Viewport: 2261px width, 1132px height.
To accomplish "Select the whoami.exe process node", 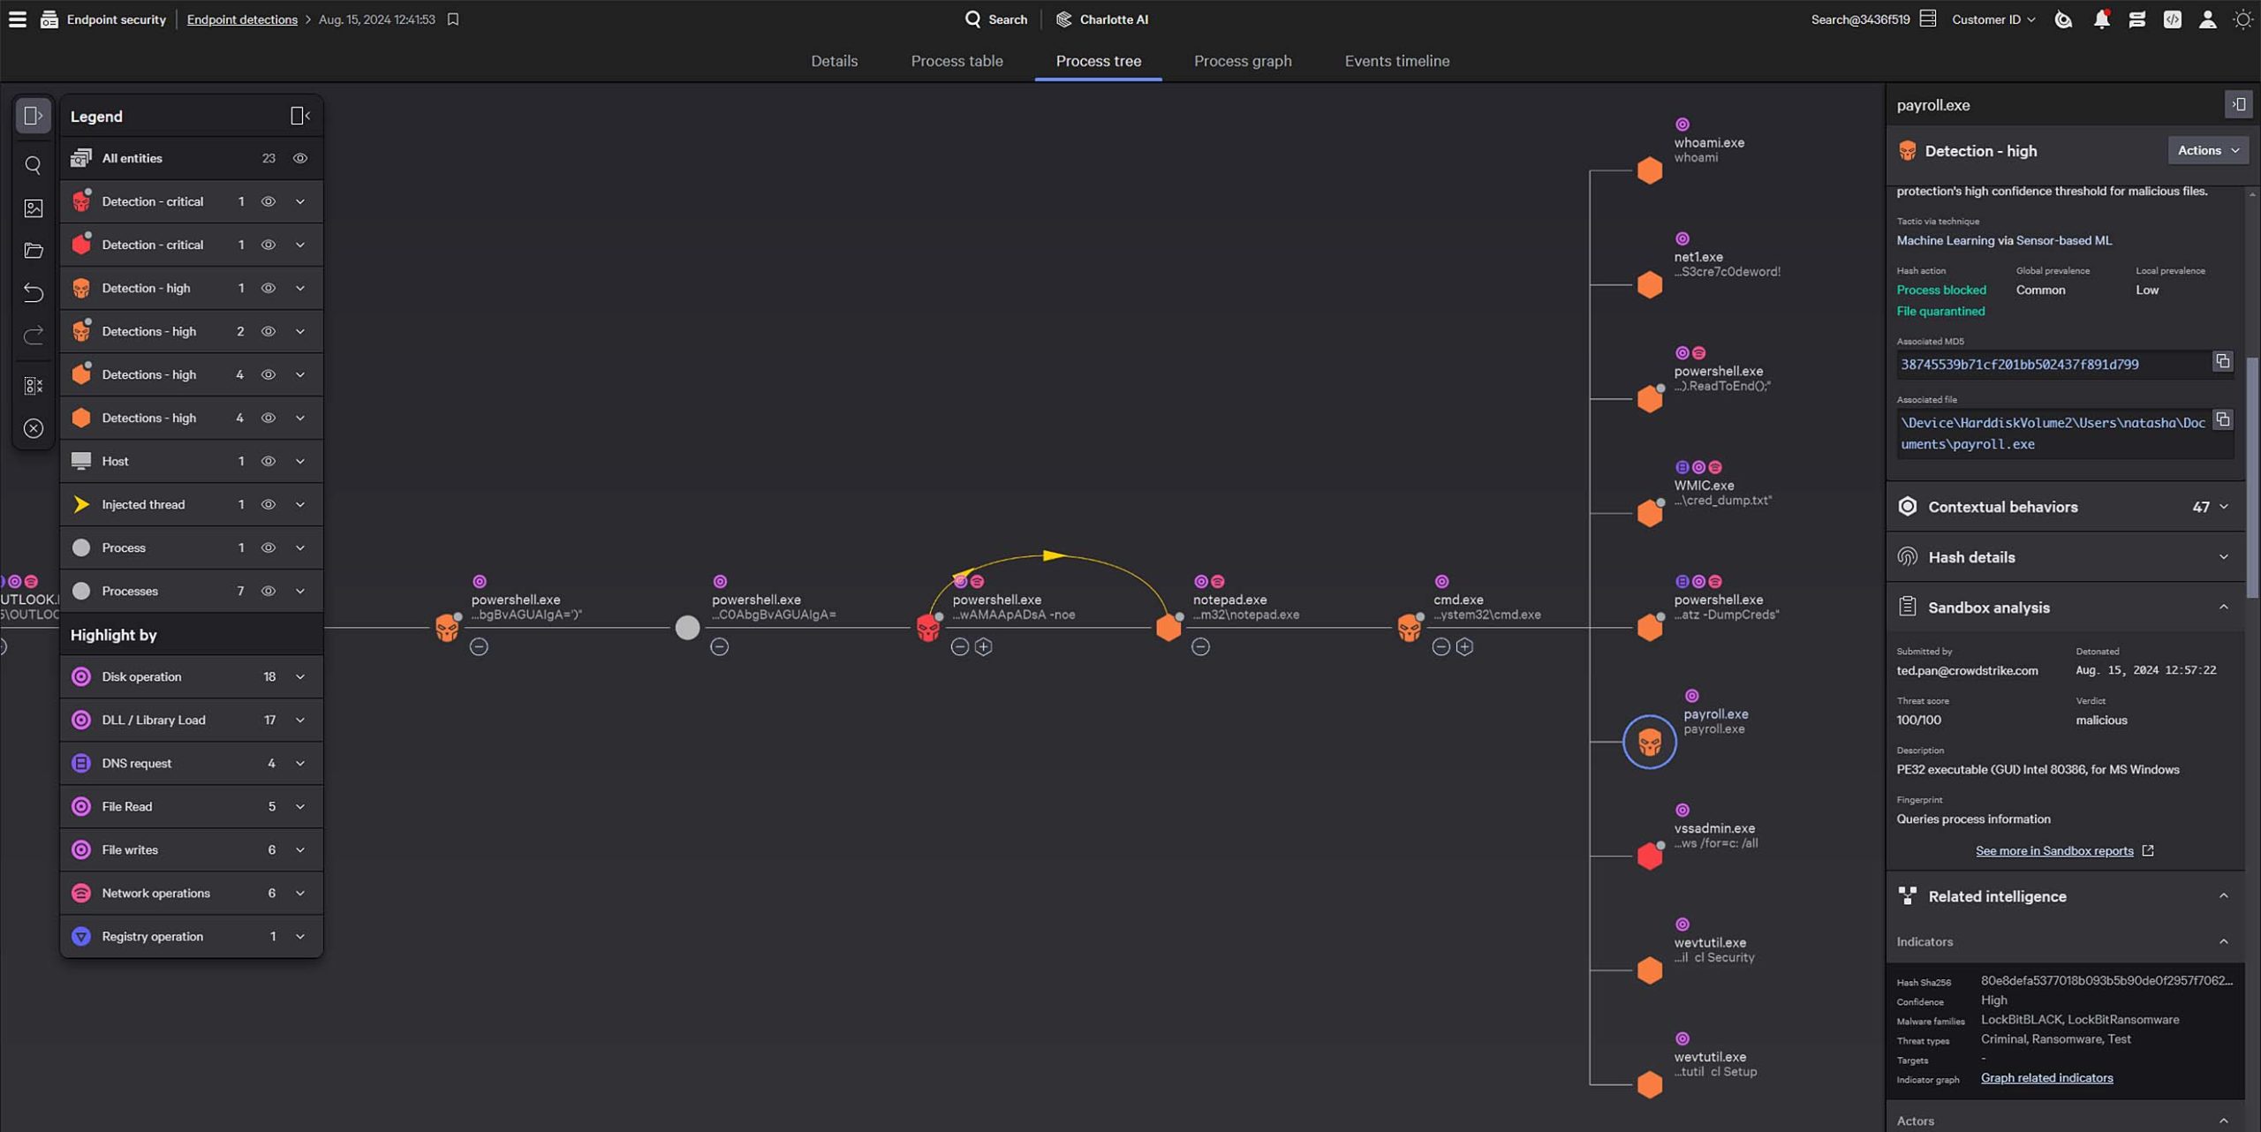I will (1649, 170).
